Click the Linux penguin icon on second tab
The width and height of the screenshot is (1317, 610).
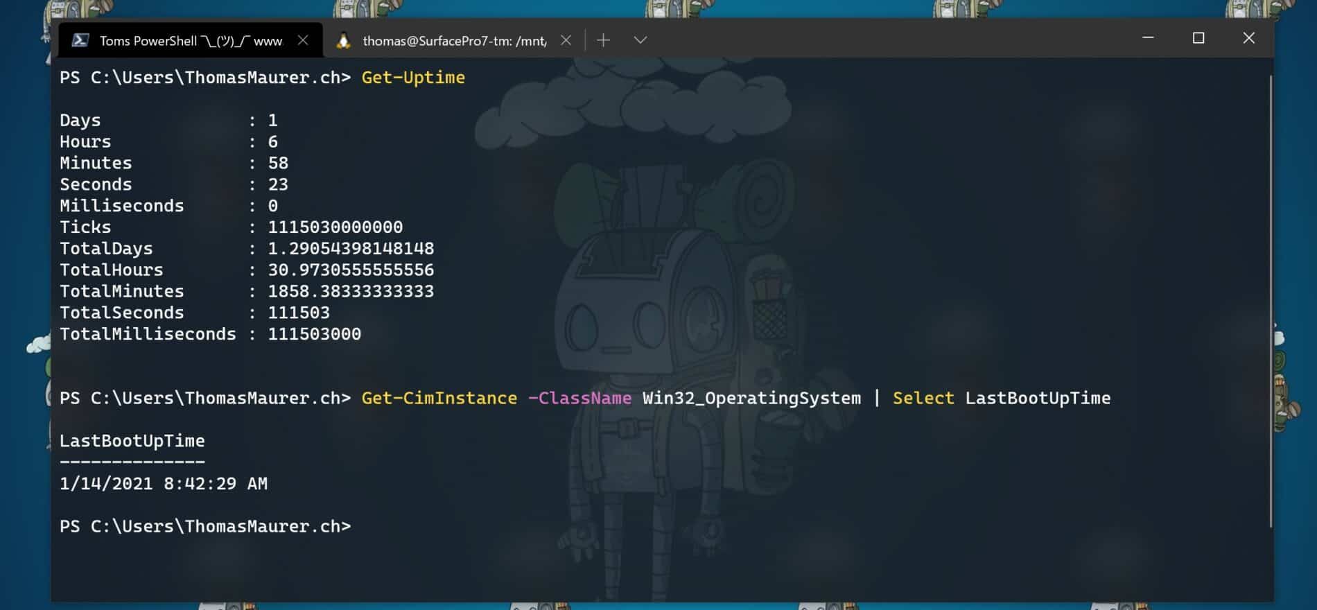tap(343, 40)
